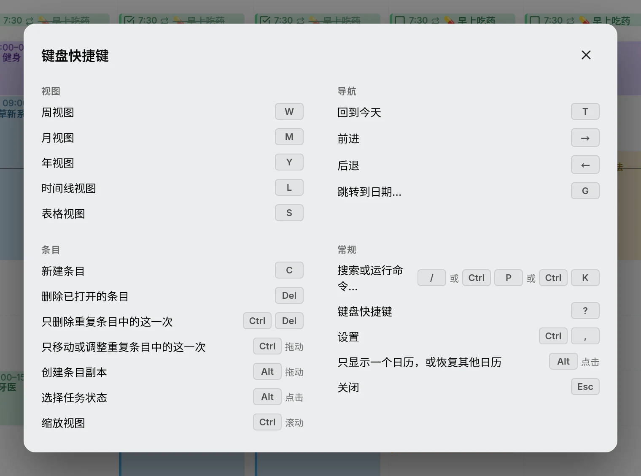Viewport: 641px width, 476px height.
Task: Click the comma key cap for 设置
Action: [585, 336]
